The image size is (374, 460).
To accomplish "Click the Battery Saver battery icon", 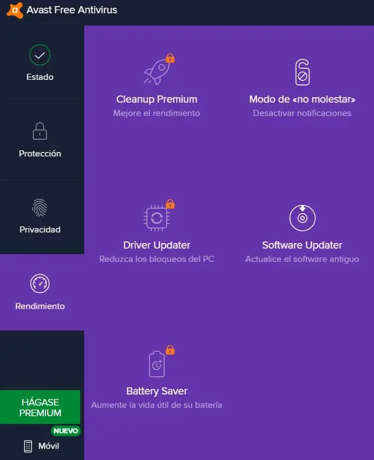I will [x=157, y=364].
